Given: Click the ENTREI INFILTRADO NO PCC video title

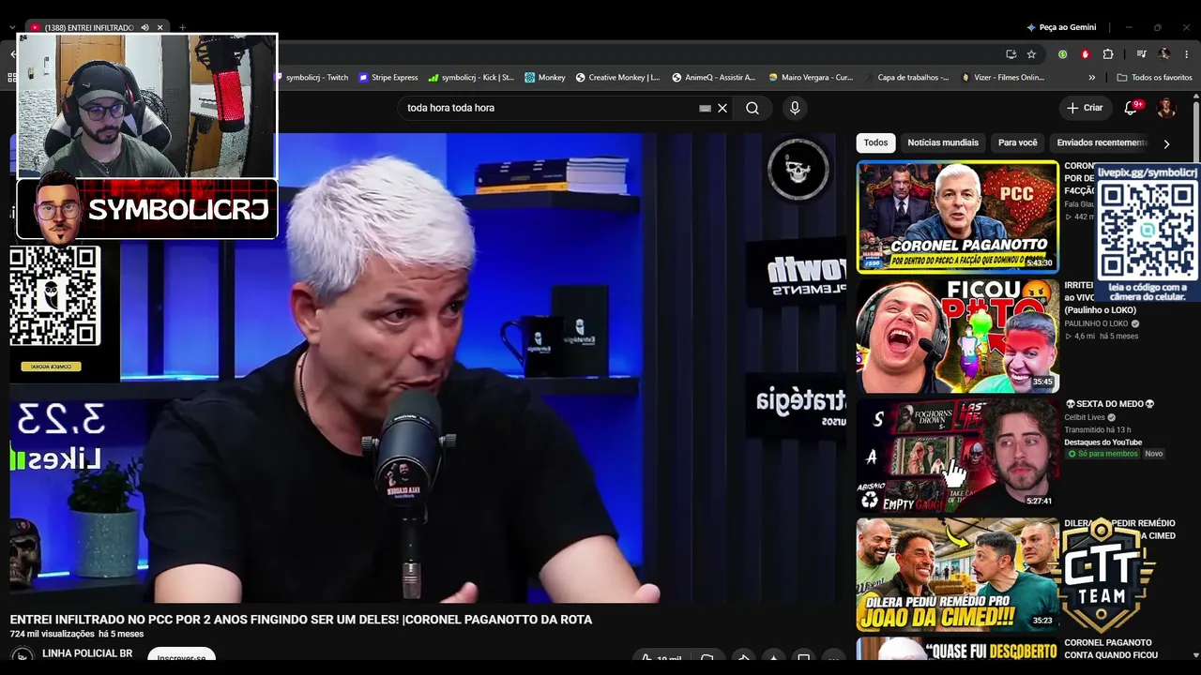Looking at the screenshot, I should click(x=301, y=620).
